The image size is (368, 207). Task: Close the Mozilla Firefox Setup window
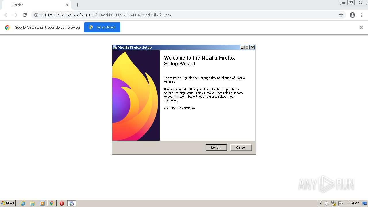(x=252, y=47)
